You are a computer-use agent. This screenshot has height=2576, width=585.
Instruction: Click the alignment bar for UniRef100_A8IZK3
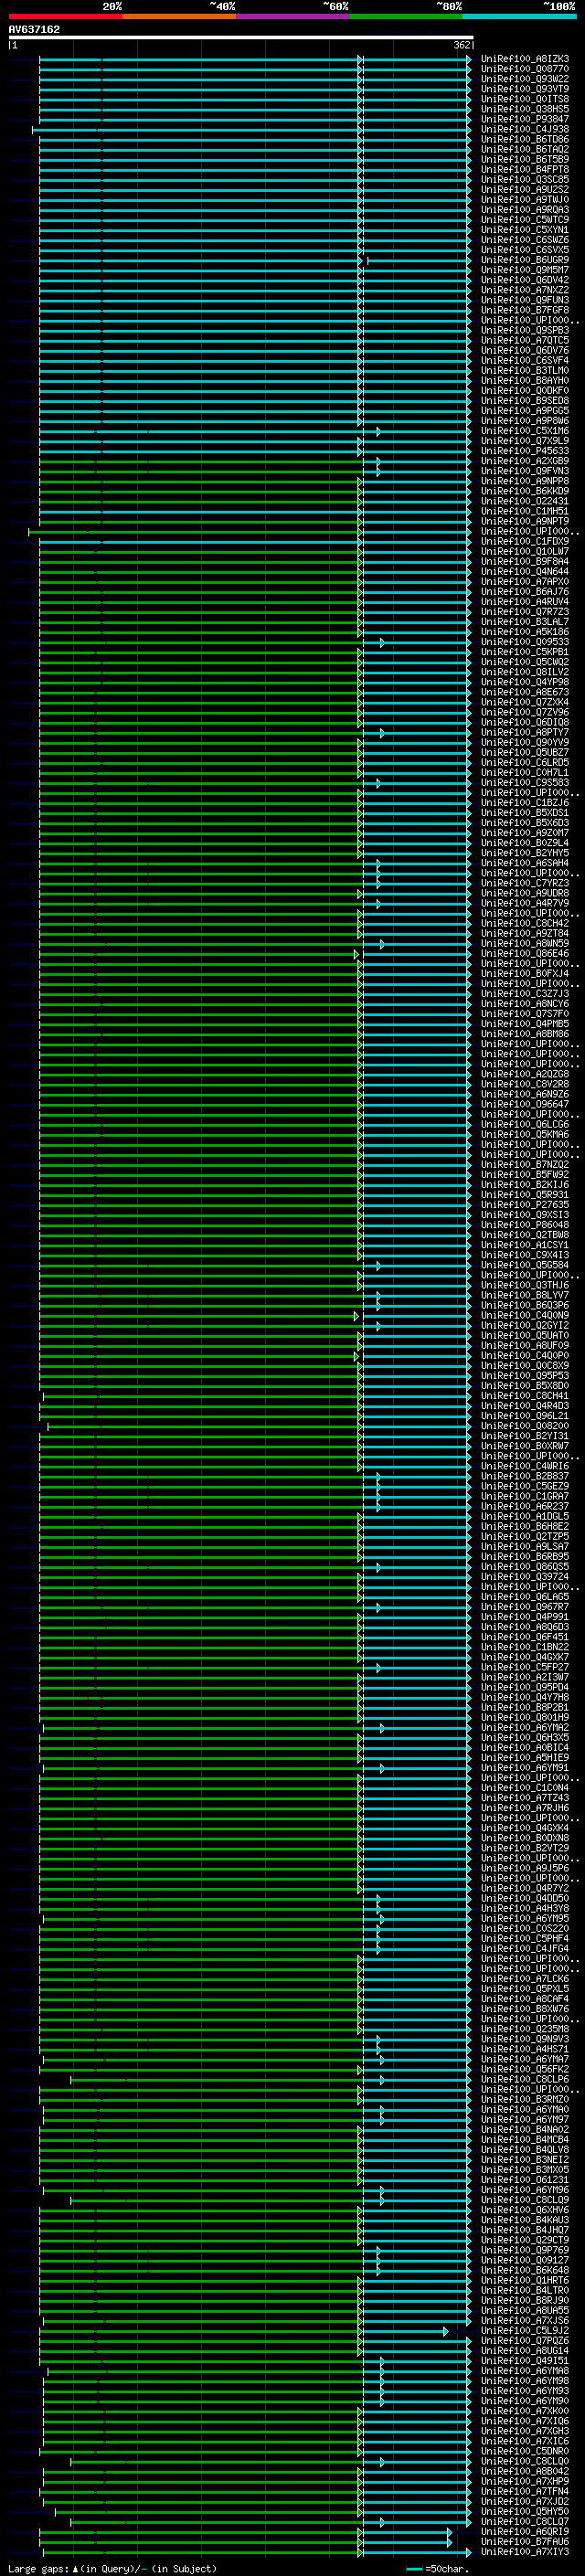pyautogui.click(x=255, y=59)
